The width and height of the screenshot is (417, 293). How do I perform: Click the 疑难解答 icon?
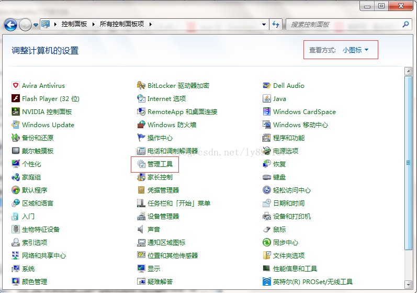tap(141, 281)
